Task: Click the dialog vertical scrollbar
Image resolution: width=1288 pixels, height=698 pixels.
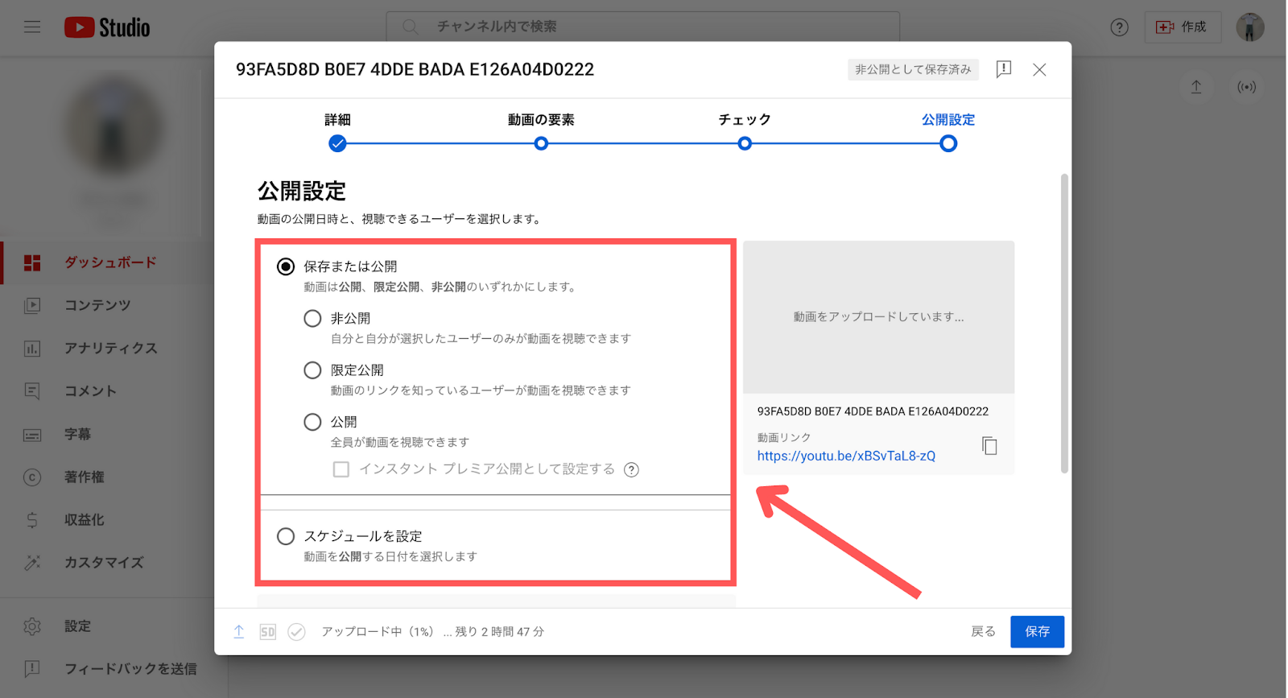Action: click(x=1064, y=323)
